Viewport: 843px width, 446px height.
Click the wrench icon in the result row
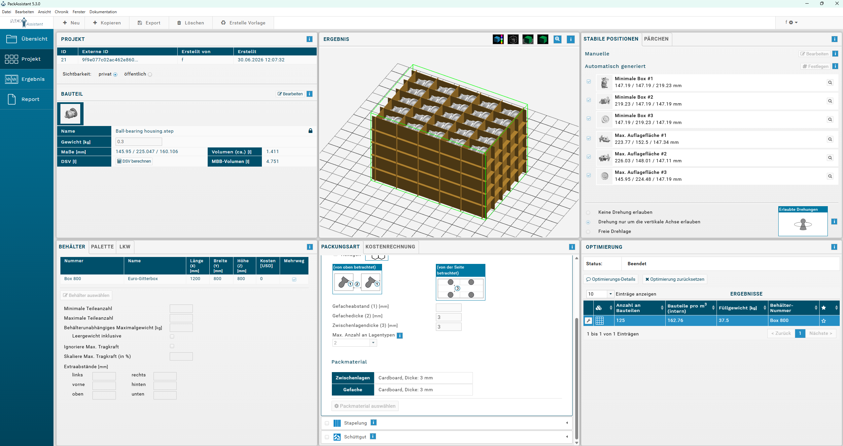tap(588, 320)
